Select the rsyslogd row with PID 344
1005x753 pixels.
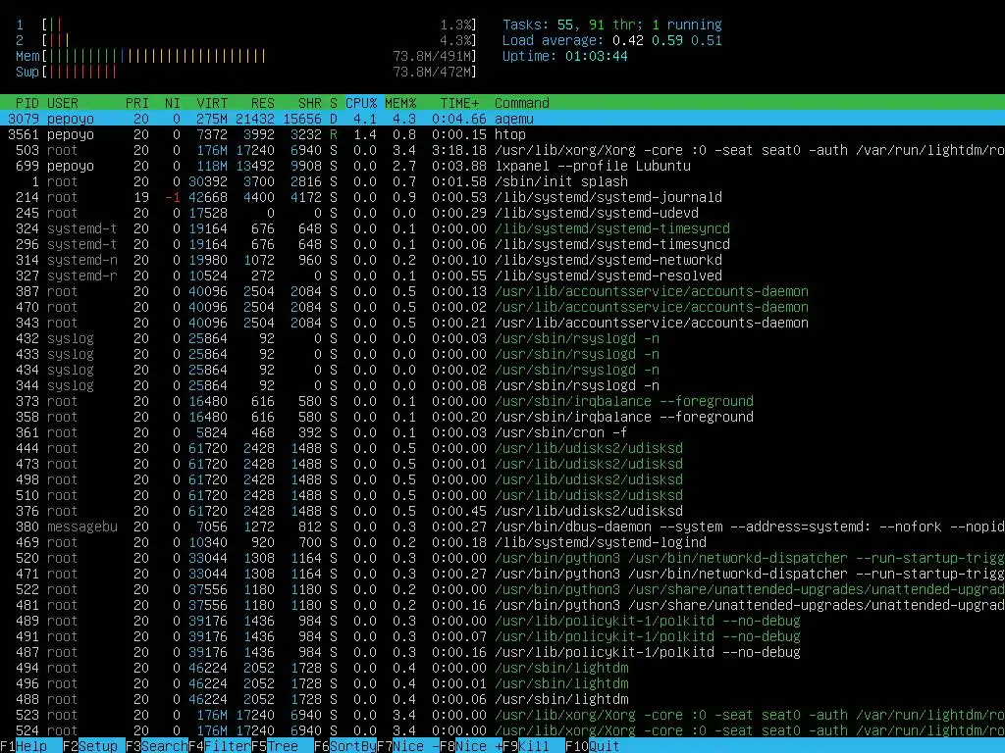click(x=502, y=385)
